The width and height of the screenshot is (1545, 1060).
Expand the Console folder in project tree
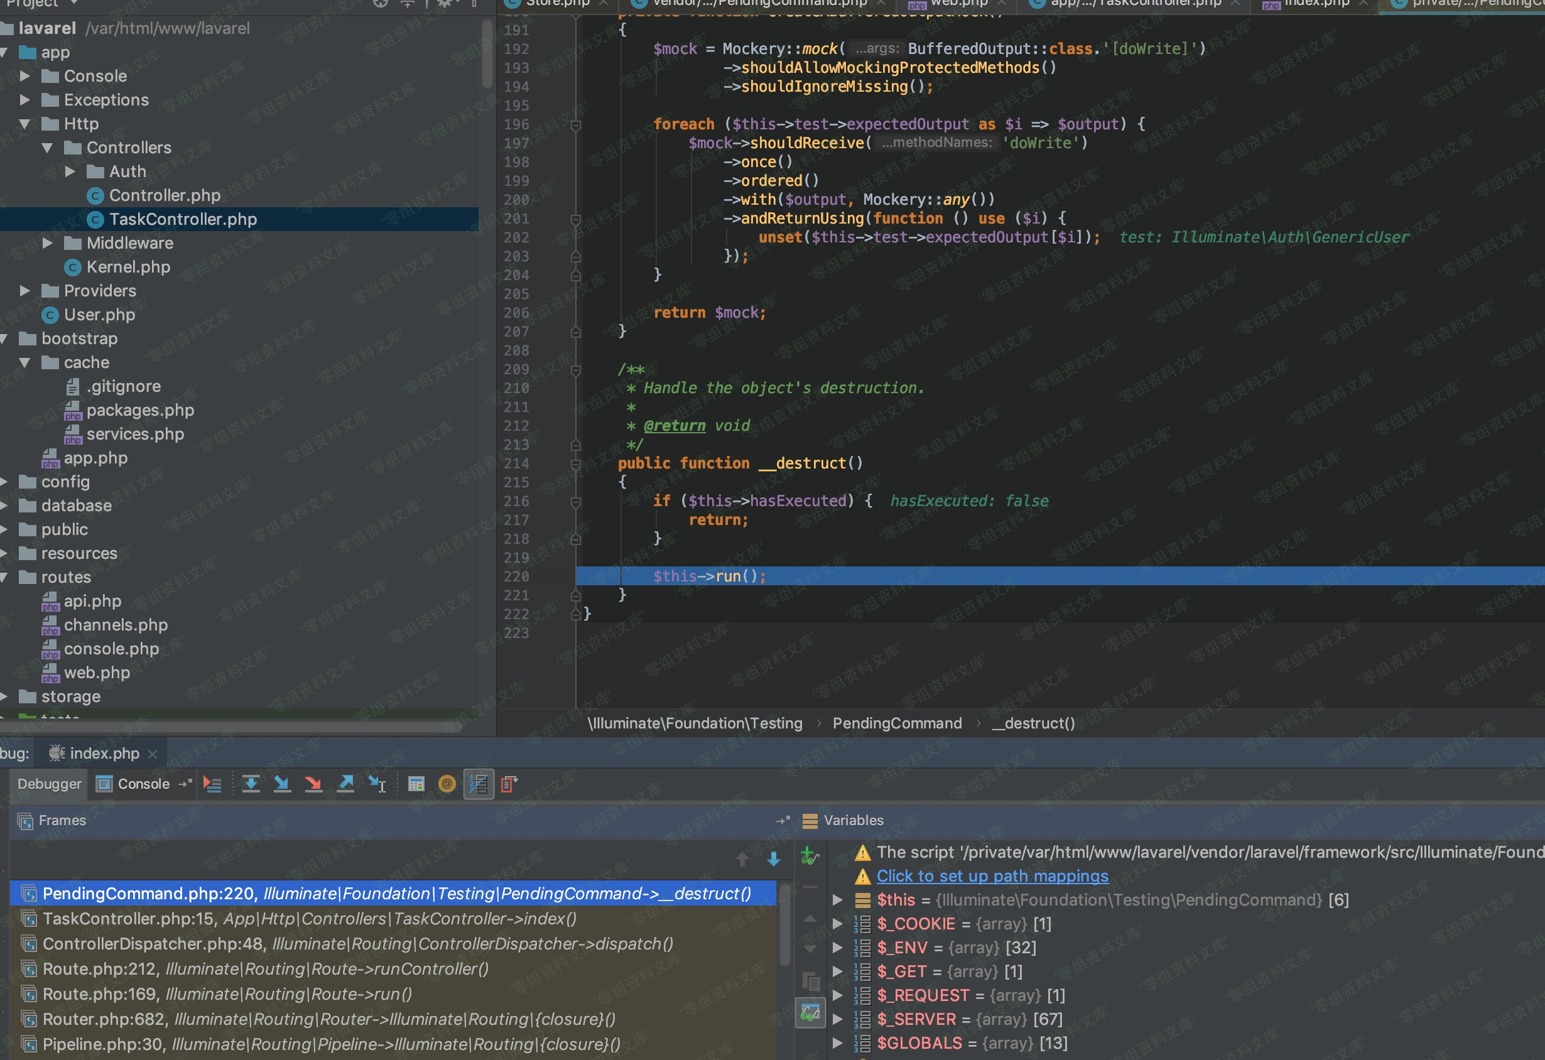click(x=24, y=77)
